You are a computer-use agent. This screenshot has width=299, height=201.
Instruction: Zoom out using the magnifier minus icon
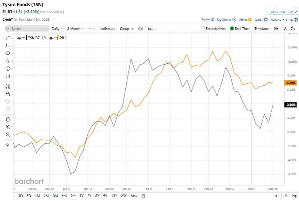click(x=8, y=135)
